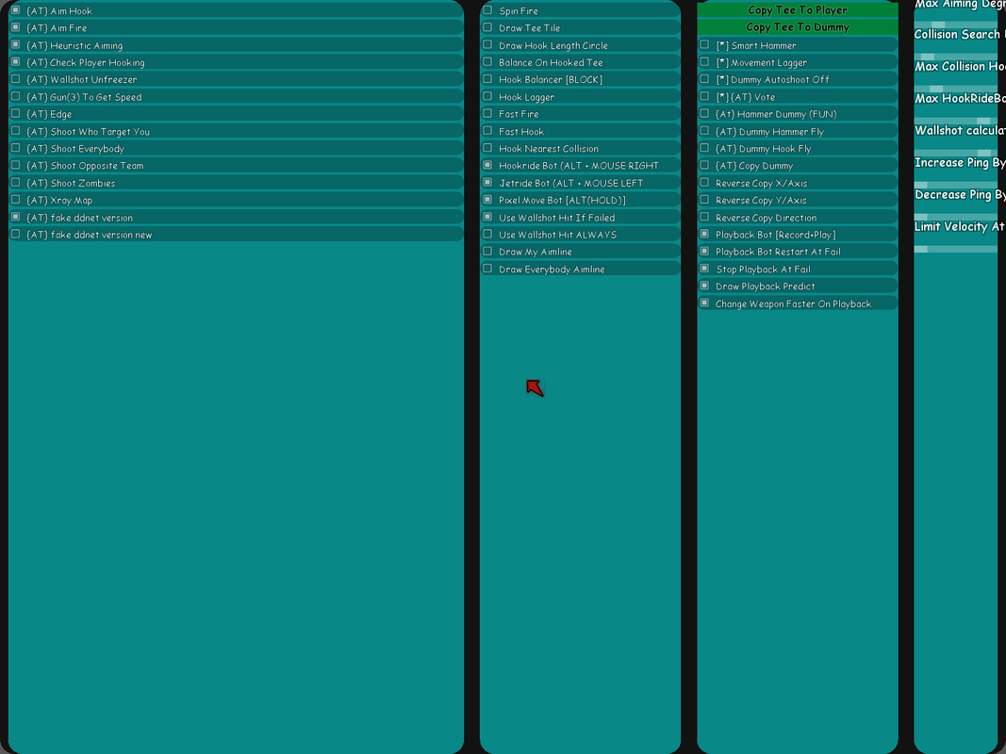Image resolution: width=1006 pixels, height=754 pixels.
Task: Turn on Draw Hook Length Circle
Action: (x=487, y=45)
